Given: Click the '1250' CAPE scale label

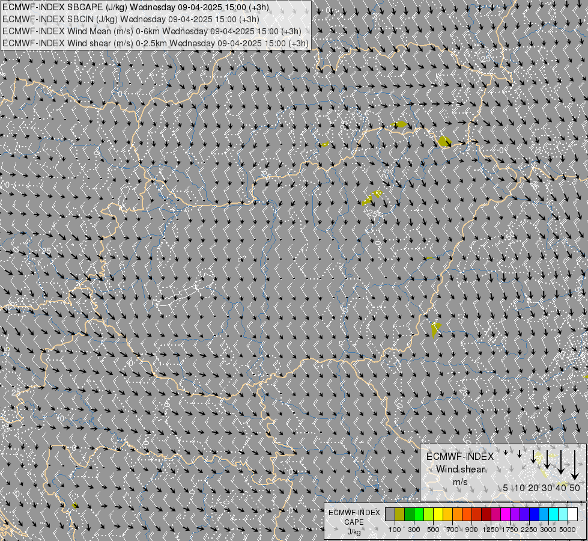Looking at the screenshot, I should click(x=491, y=530).
